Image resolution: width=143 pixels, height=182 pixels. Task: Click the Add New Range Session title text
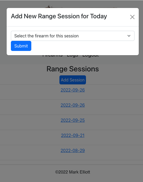(59, 16)
